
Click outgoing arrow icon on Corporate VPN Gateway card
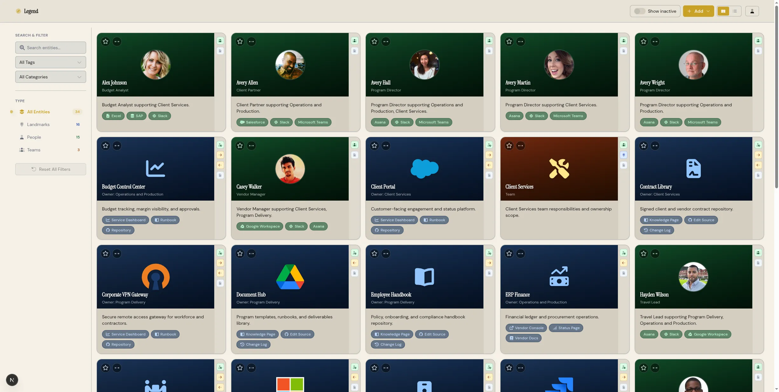(x=220, y=263)
